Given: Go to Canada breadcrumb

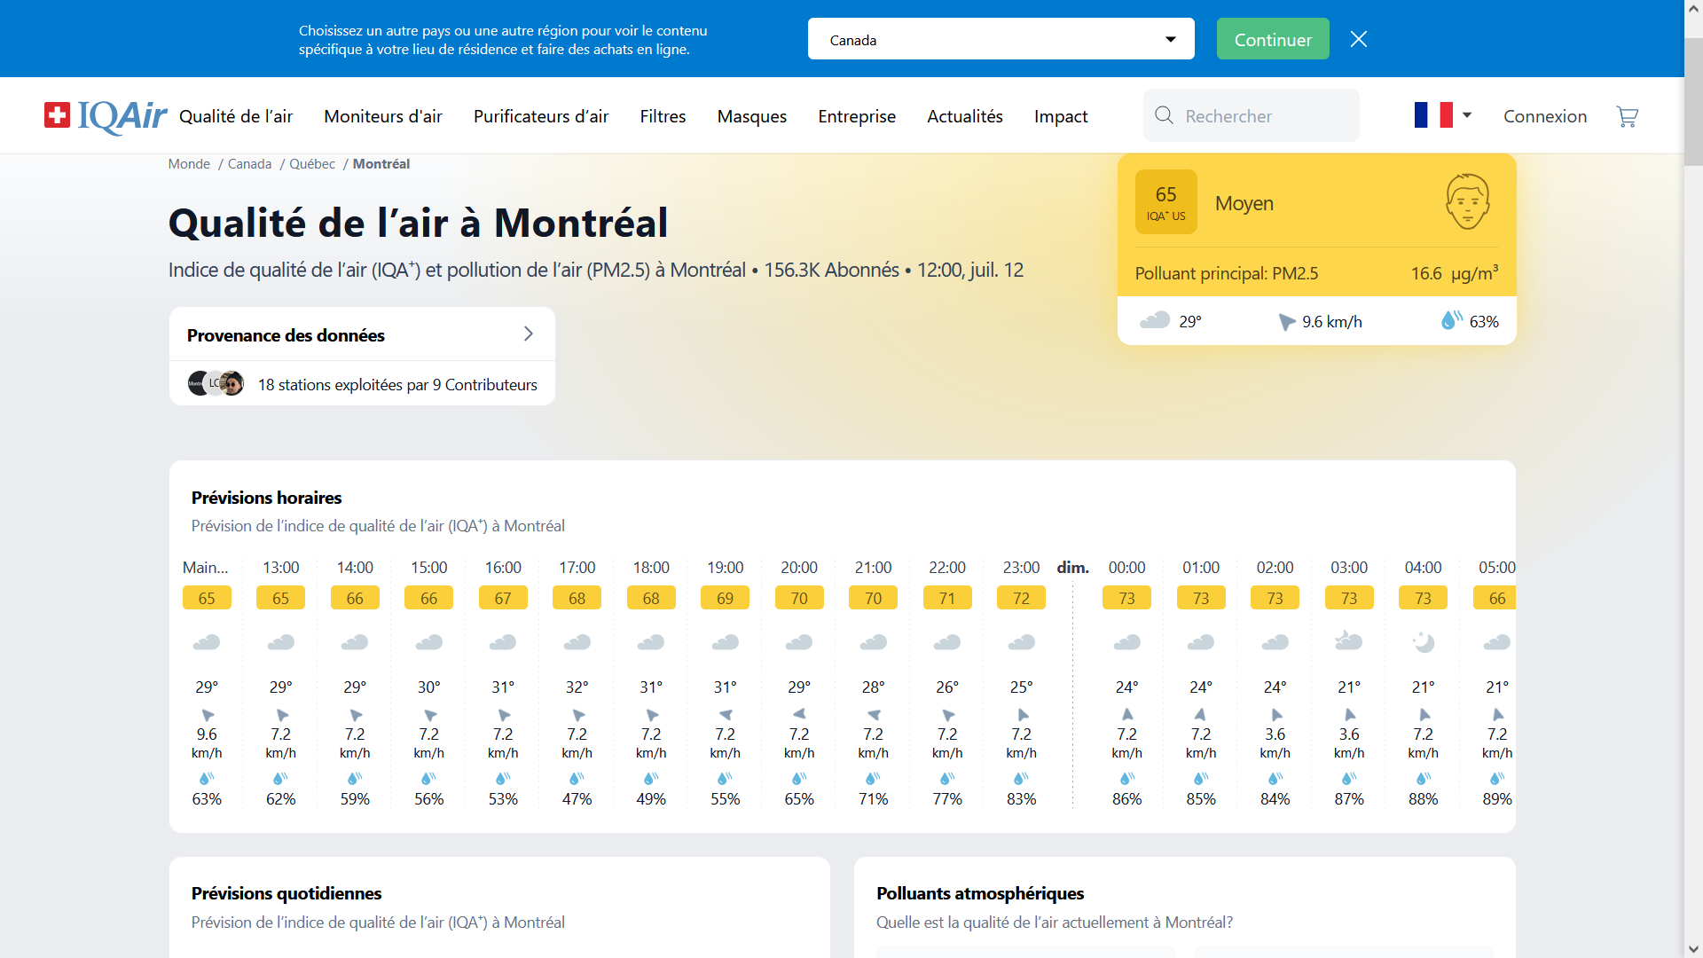Looking at the screenshot, I should pyautogui.click(x=249, y=164).
